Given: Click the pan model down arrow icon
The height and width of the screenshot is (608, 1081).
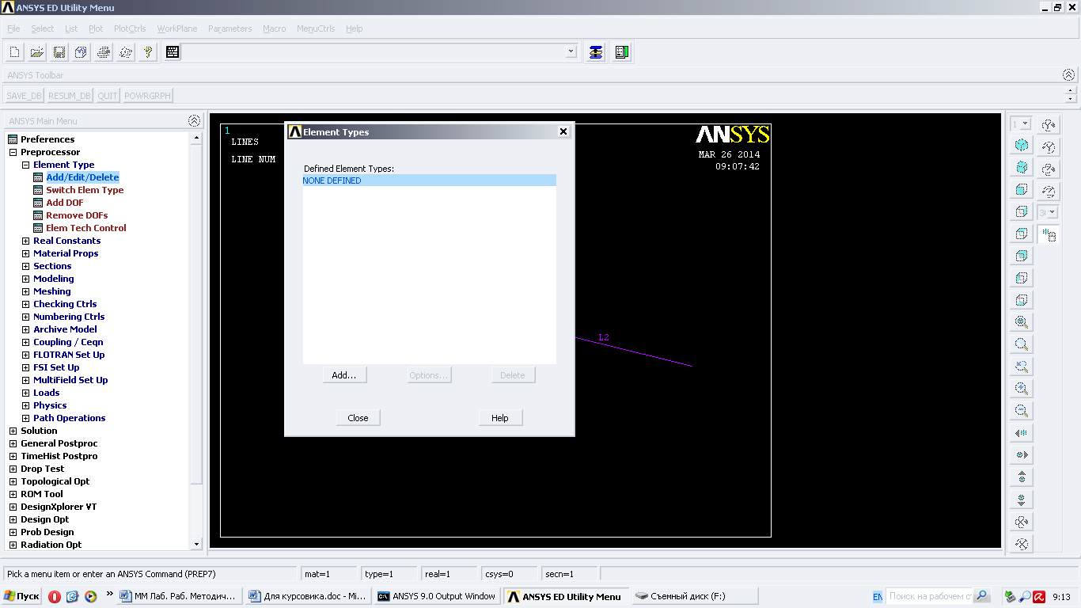Looking at the screenshot, I should click(x=1022, y=500).
